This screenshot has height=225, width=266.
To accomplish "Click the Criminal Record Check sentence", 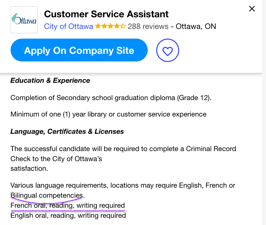I will [123, 158].
